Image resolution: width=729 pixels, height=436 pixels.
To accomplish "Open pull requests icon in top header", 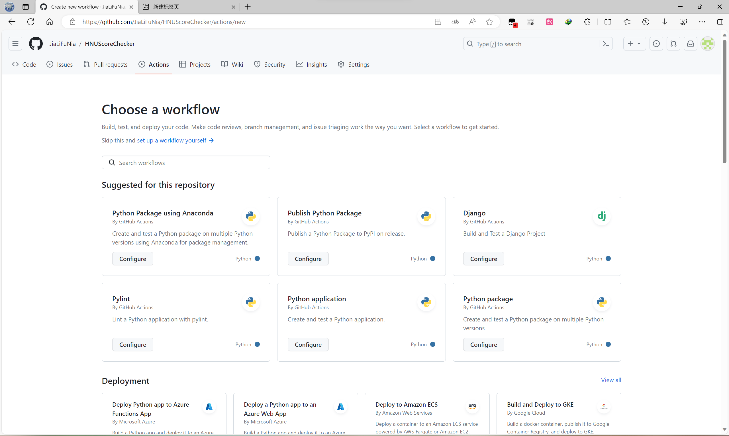I will pos(673,44).
